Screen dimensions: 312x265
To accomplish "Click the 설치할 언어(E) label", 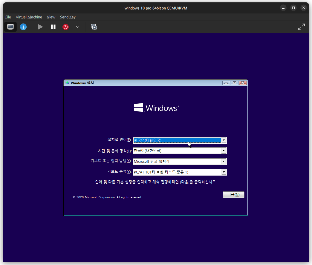I will coord(120,140).
